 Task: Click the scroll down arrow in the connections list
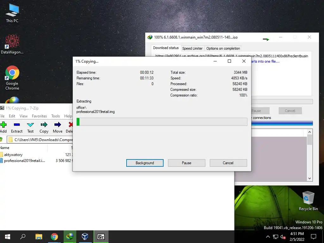pos(309,178)
